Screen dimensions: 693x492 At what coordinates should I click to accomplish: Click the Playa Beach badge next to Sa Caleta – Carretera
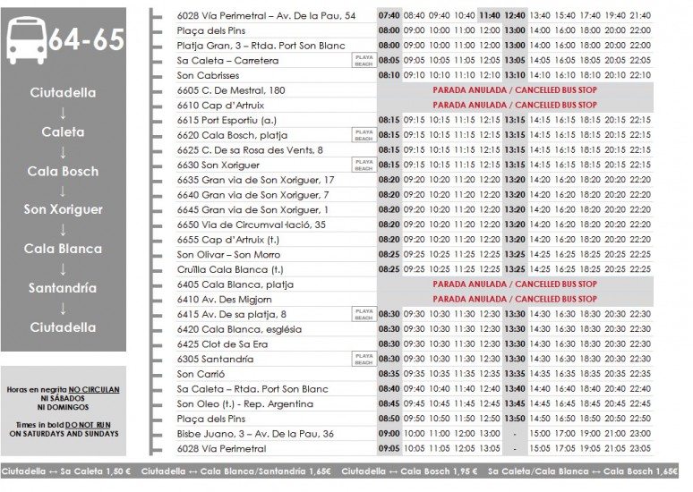click(x=364, y=61)
